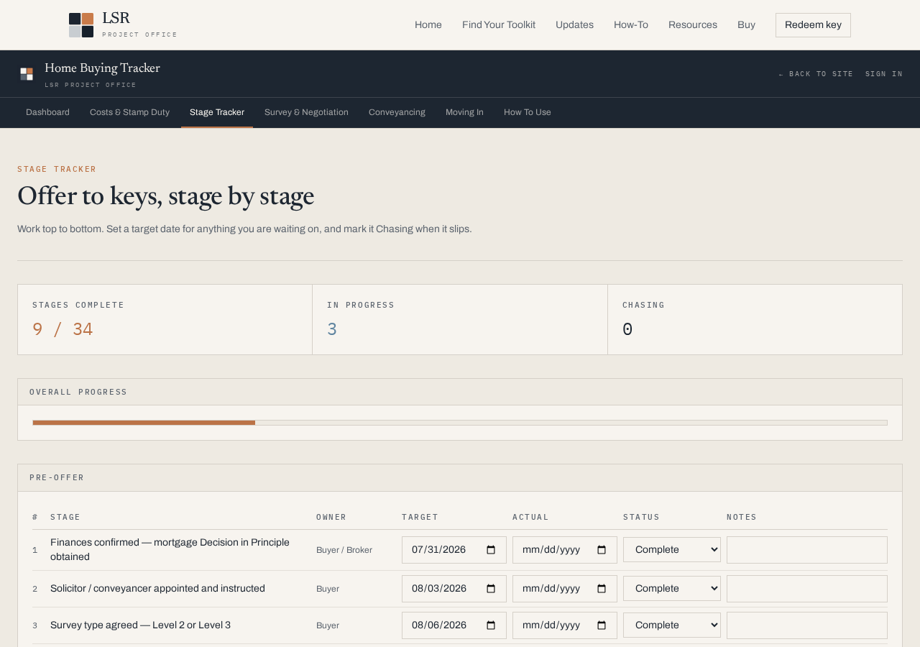Open the Resources page
Viewport: 920px width, 647px height.
(693, 25)
